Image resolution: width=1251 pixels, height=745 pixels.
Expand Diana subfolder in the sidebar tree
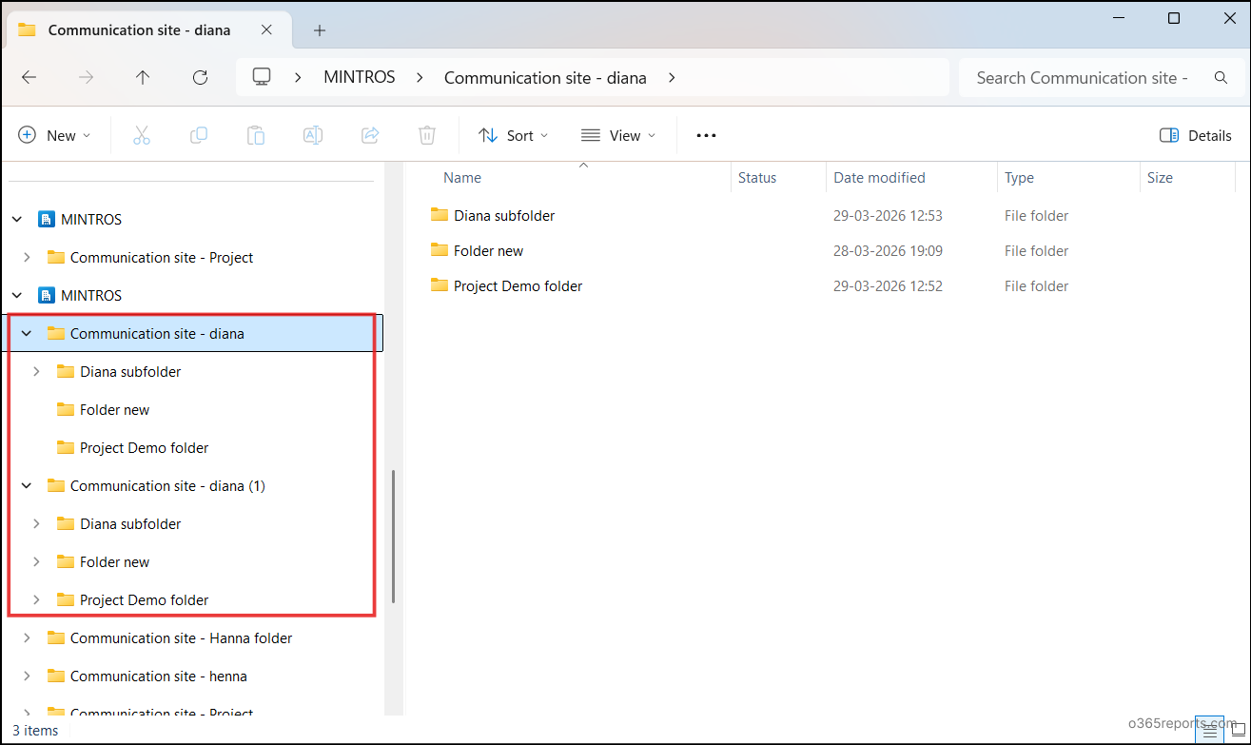(x=37, y=371)
